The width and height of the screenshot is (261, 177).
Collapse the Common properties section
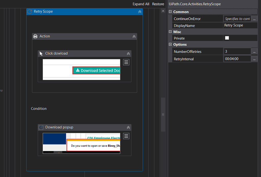171,12
